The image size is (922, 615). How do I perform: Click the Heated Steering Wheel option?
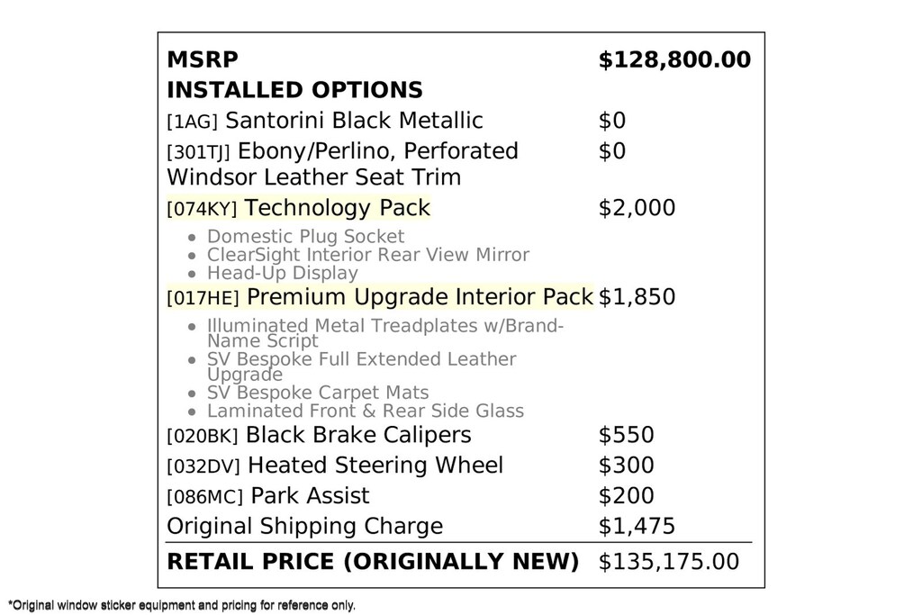click(335, 465)
